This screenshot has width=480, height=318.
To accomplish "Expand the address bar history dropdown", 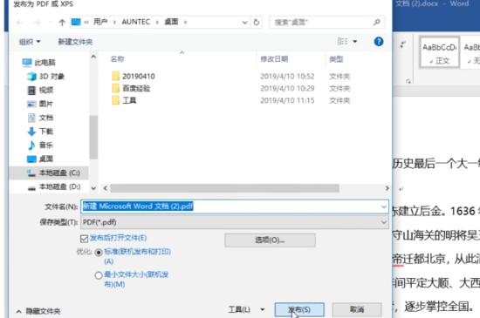I will [x=244, y=23].
